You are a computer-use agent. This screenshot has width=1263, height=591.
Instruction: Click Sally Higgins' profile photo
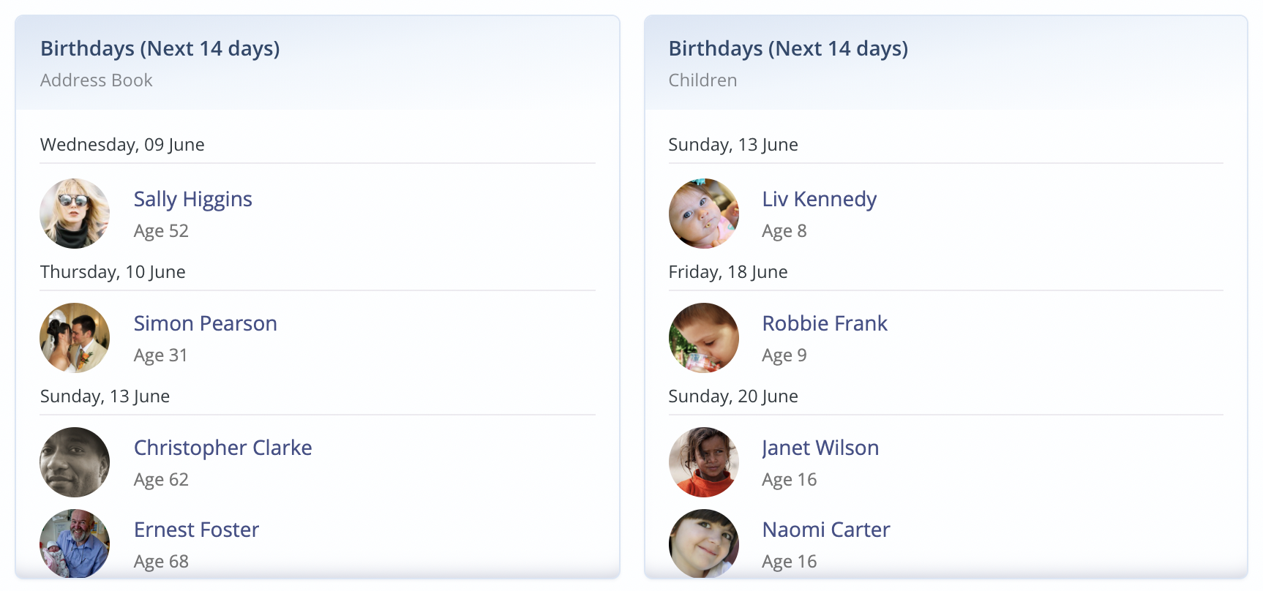tap(75, 214)
